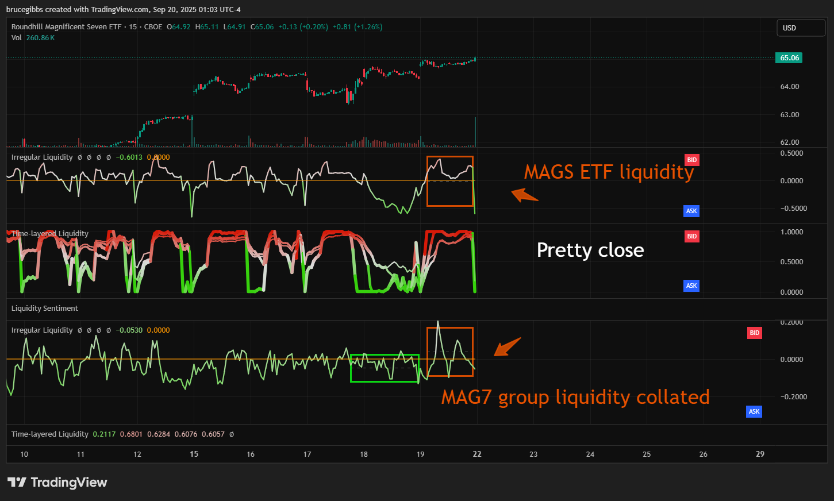
Task: Click the +0.81 (+1.26%) change value
Action: (358, 27)
